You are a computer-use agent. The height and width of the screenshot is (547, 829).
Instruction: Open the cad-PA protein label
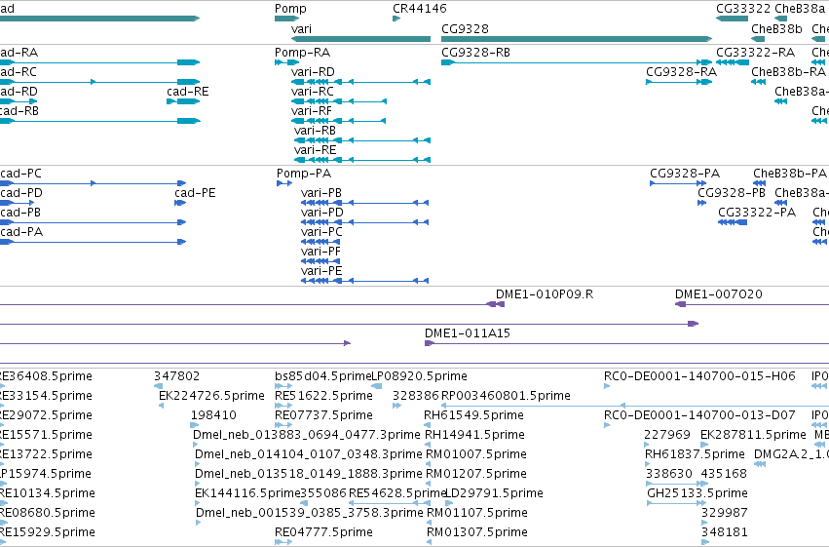[x=21, y=232]
